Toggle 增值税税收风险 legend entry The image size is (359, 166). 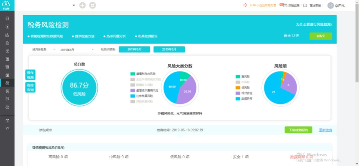coord(143,74)
